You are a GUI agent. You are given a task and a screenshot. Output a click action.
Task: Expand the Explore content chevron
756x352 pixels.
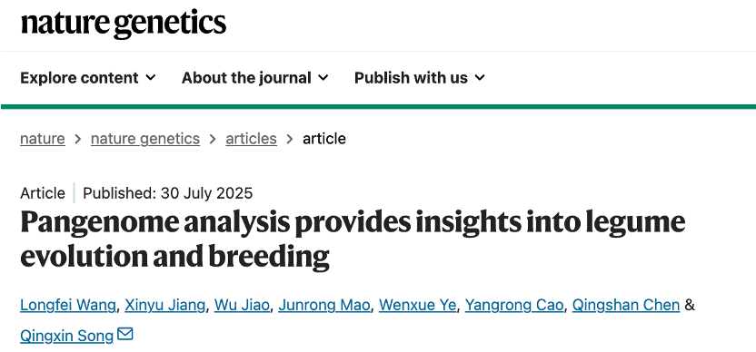(151, 77)
